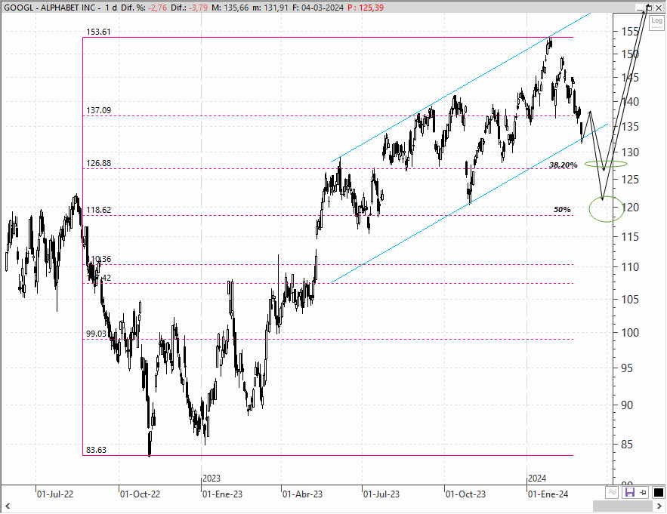Click the 01-Jul-22 date axis label
Image resolution: width=667 pixels, height=514 pixels.
coord(55,494)
